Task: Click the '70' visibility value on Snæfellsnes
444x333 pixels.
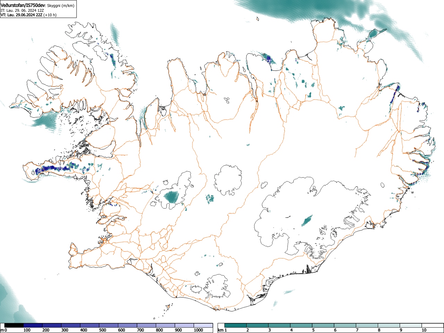Action: pyautogui.click(x=60, y=168)
